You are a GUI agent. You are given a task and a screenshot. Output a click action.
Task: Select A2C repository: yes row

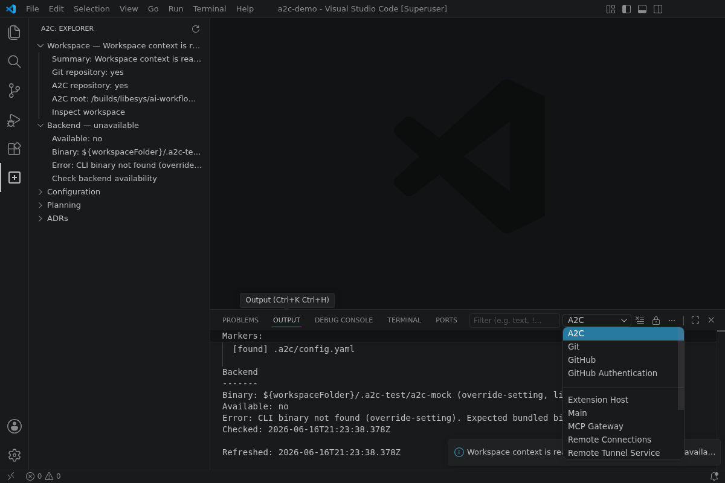click(x=120, y=86)
